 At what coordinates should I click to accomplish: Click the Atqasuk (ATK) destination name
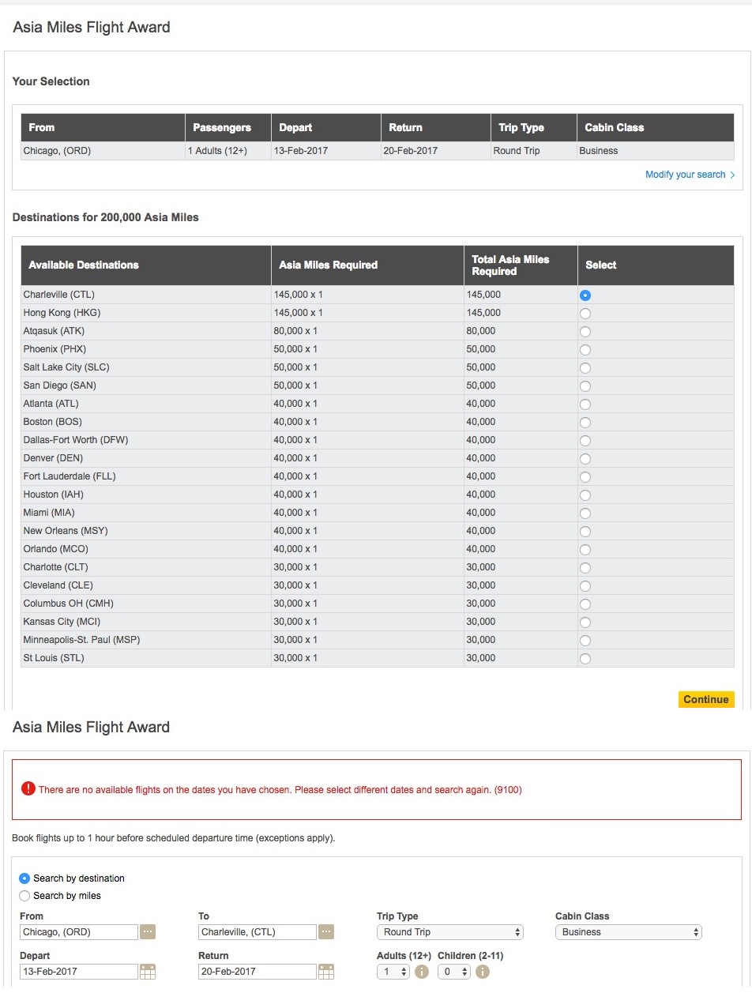(x=54, y=331)
